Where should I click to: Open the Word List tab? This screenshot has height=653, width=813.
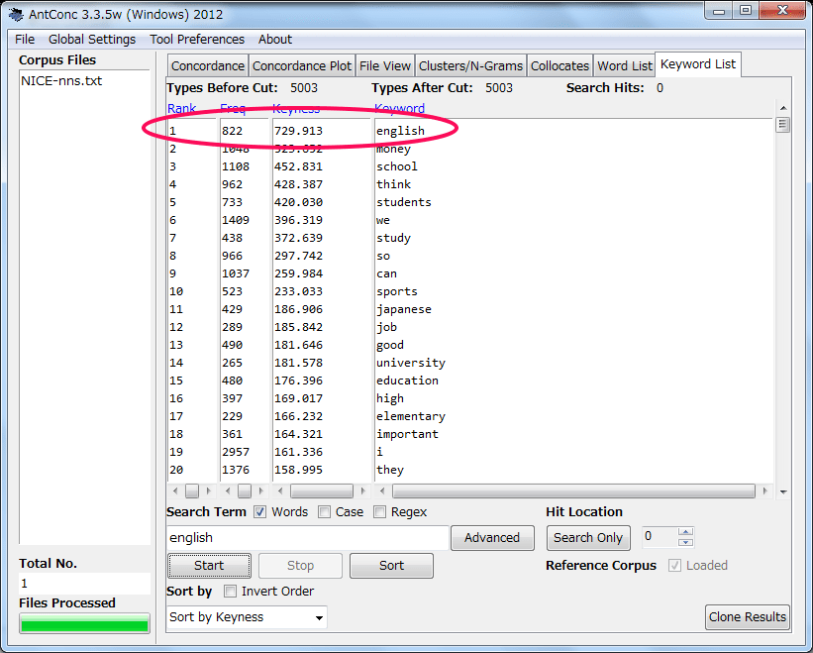click(x=624, y=64)
